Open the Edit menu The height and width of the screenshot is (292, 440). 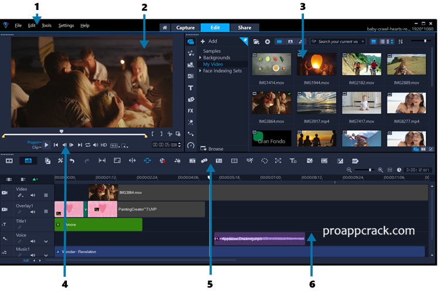(32, 26)
